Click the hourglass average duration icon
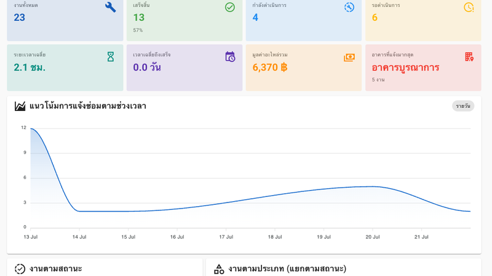This screenshot has height=276, width=492. pos(111,56)
